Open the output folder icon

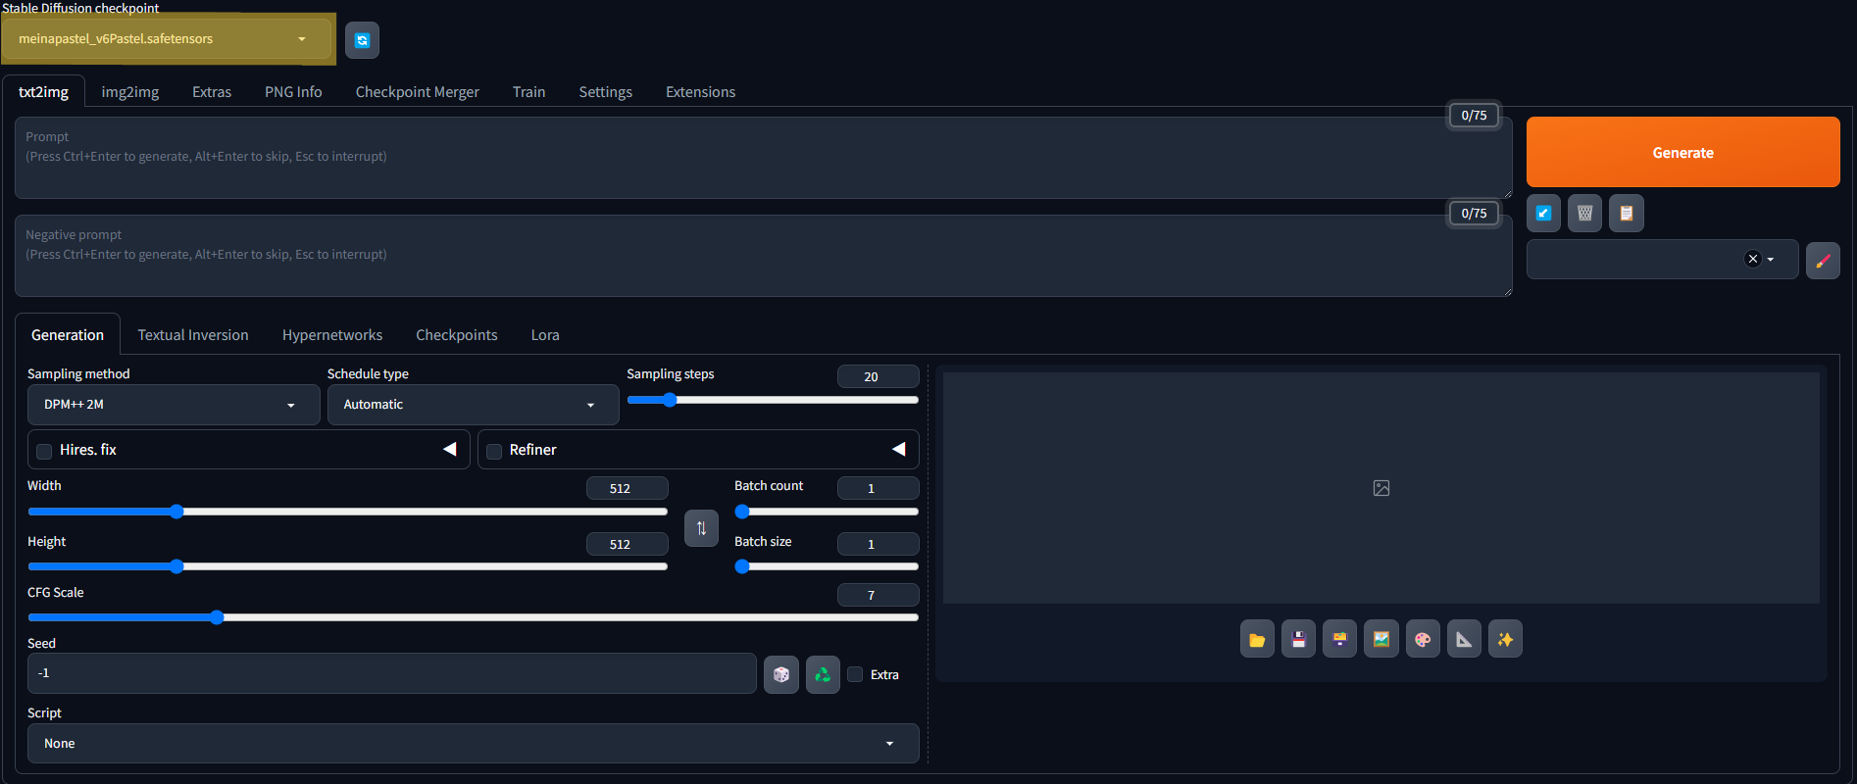1257,640
